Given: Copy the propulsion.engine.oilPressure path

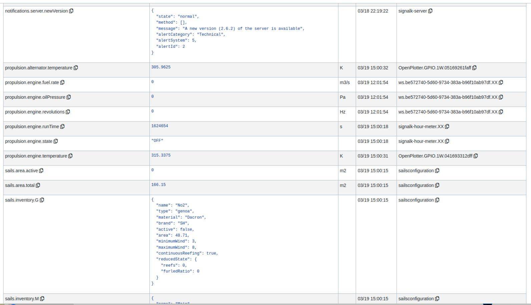Looking at the screenshot, I should coord(69,97).
